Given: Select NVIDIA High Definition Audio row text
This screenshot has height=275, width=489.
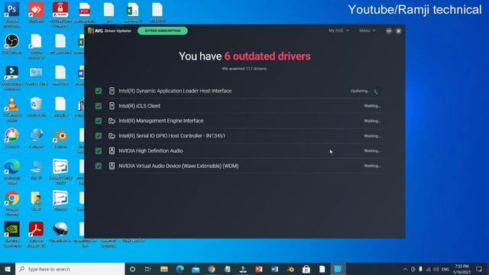Looking at the screenshot, I should 151,151.
